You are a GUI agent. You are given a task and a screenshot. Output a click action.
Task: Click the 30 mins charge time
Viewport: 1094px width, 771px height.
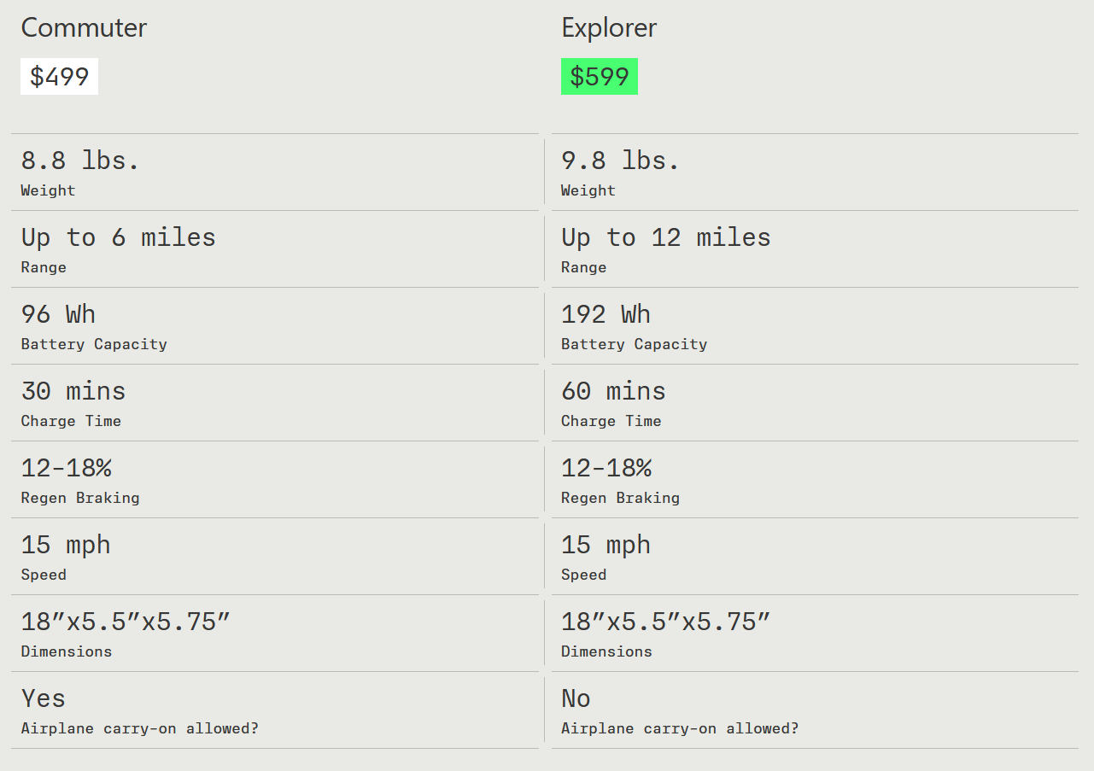point(73,391)
